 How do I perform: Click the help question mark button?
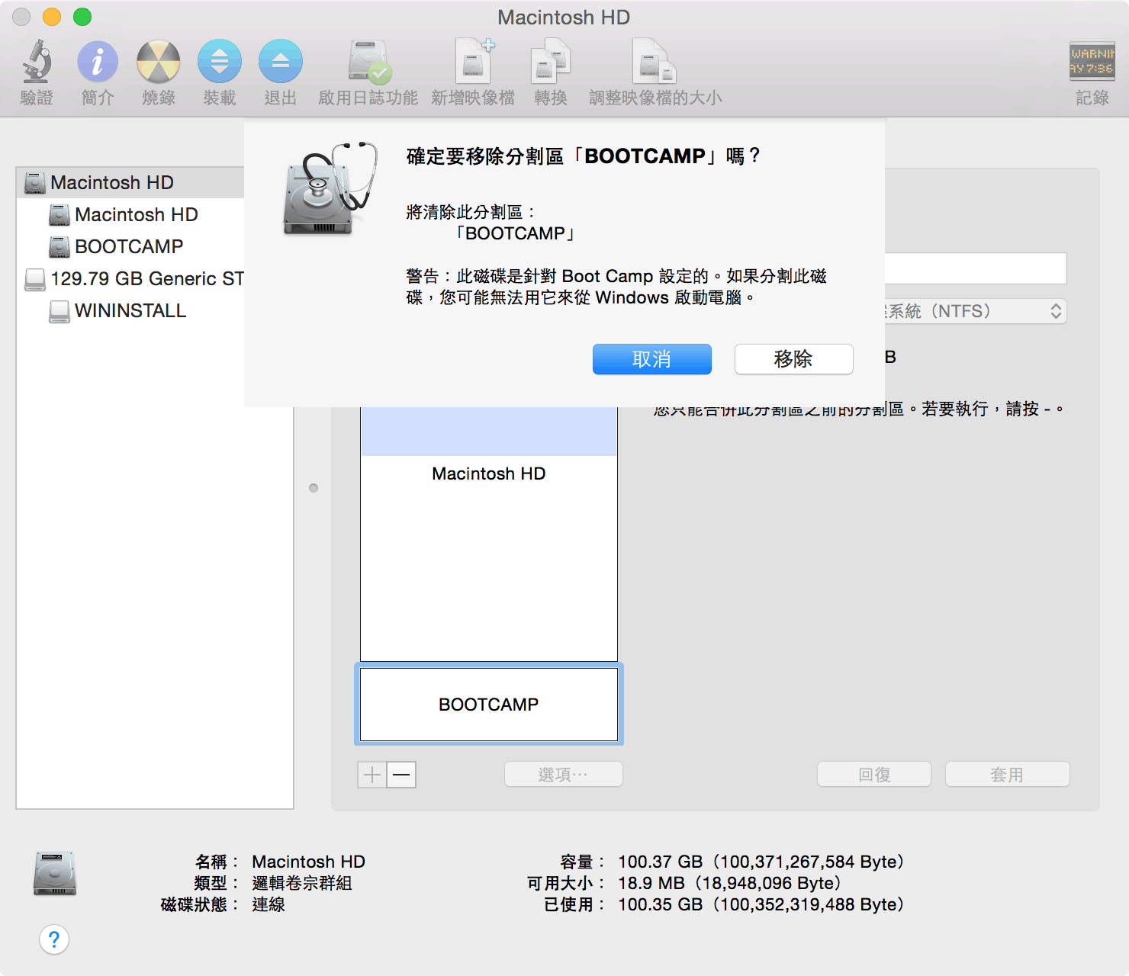pos(54,939)
